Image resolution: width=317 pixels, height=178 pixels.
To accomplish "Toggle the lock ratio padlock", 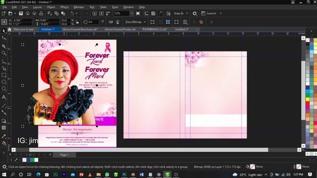I will 77,22.
